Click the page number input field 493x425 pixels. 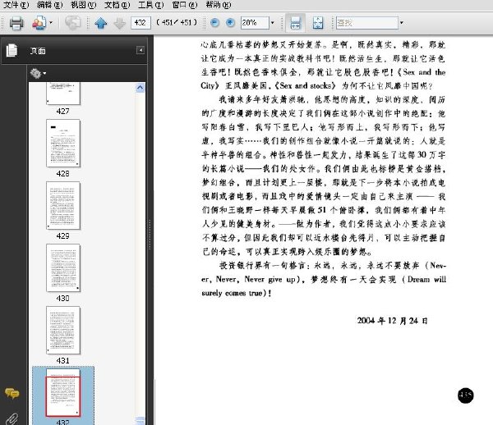coord(141,24)
